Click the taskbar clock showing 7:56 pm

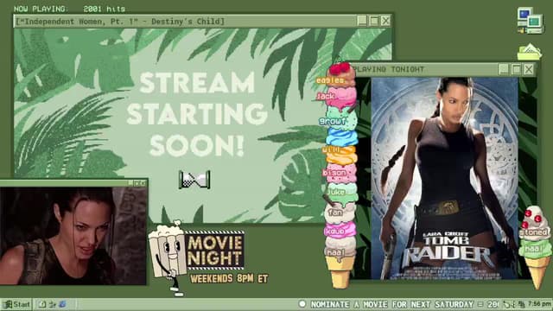539,304
